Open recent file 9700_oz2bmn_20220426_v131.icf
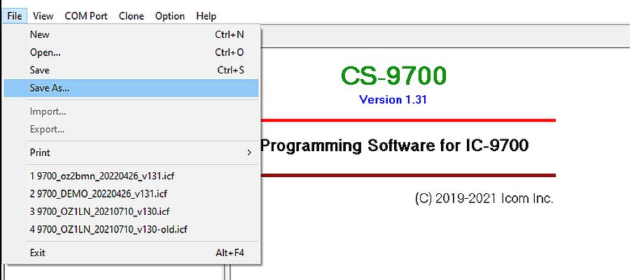Screen dimensions: 630x280 pos(131,176)
